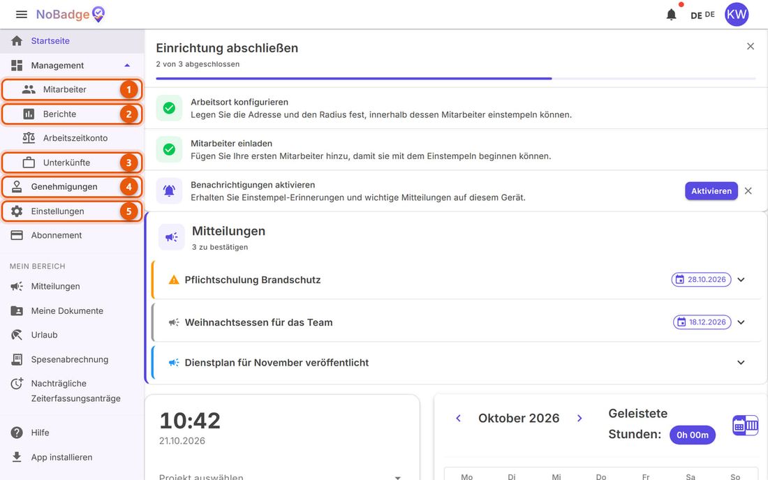The width and height of the screenshot is (768, 480).
Task: Click the Benachrichtigungen aktivieren bell icon
Action: 169,191
